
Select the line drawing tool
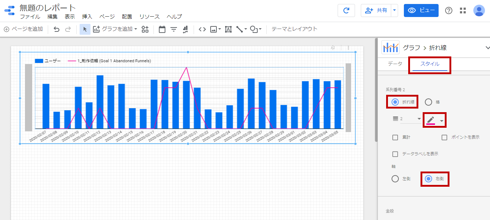239,29
